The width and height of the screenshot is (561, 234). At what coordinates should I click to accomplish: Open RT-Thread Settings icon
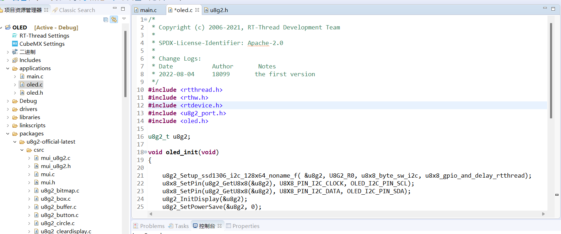(15, 36)
